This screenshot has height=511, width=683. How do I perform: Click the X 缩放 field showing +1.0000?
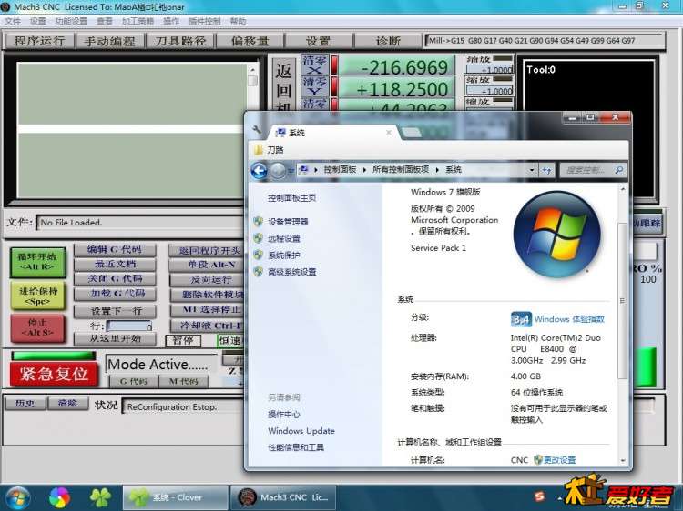tap(489, 69)
